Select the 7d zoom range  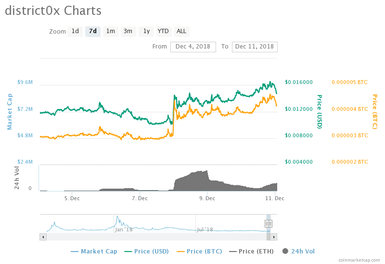tap(93, 32)
